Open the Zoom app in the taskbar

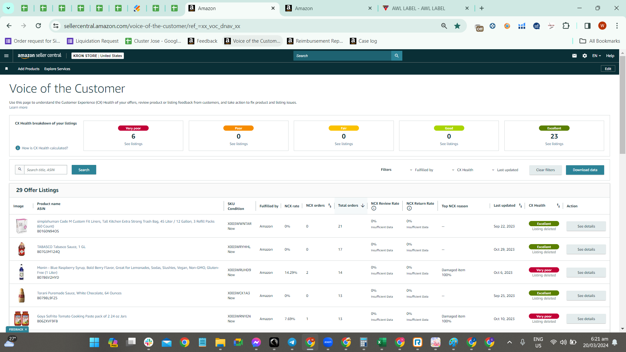(328, 342)
